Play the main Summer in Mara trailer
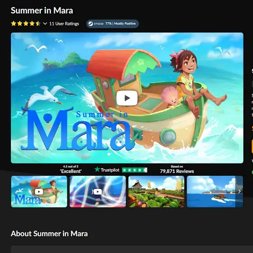253x253 pixels. (x=127, y=98)
